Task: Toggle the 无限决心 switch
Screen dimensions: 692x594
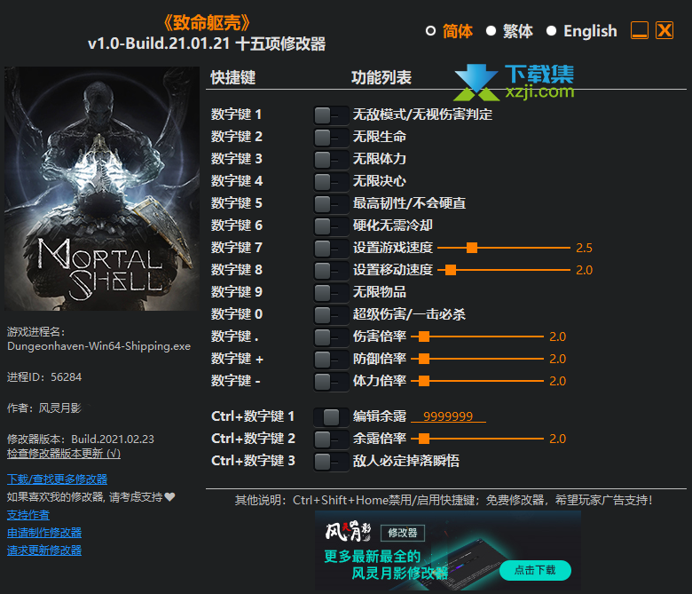Action: tap(331, 182)
